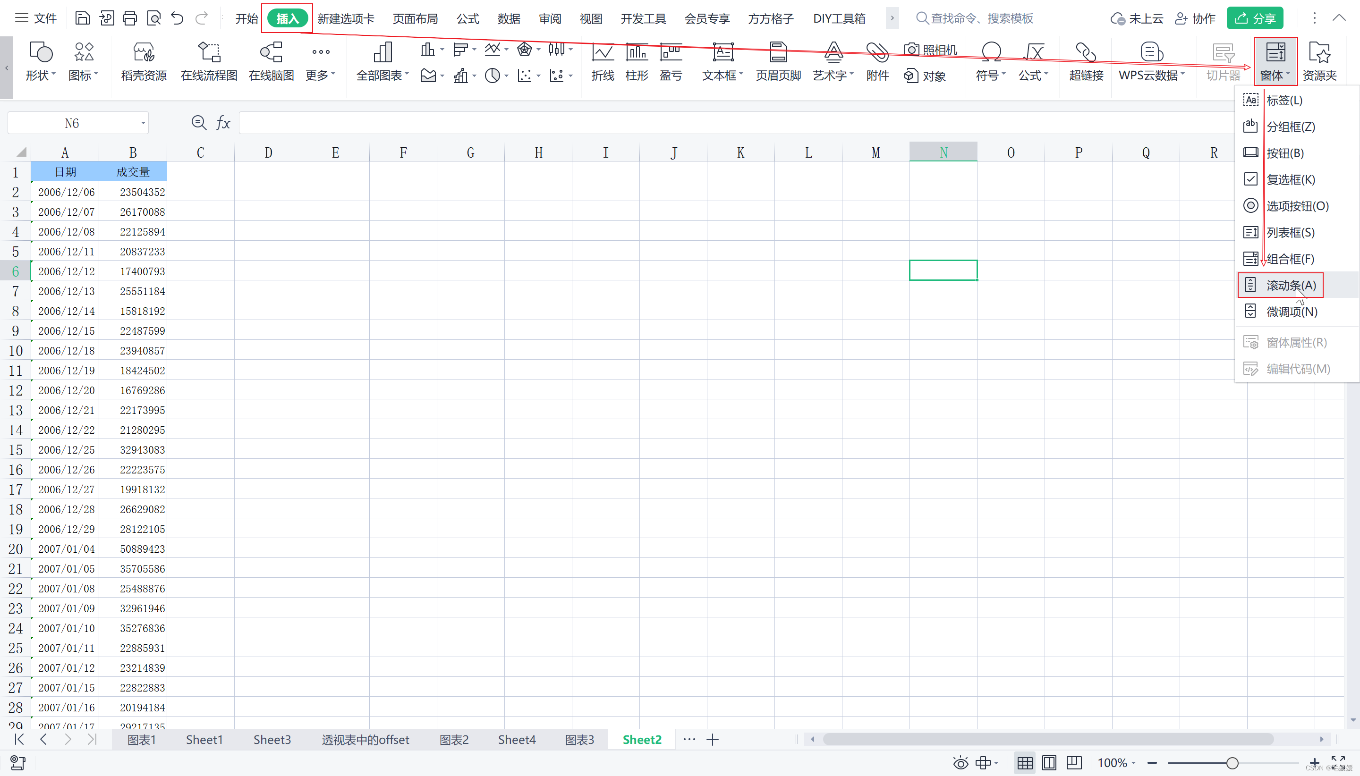Switch to 数据 data tab
Screen dimensions: 1360x776
pyautogui.click(x=509, y=19)
